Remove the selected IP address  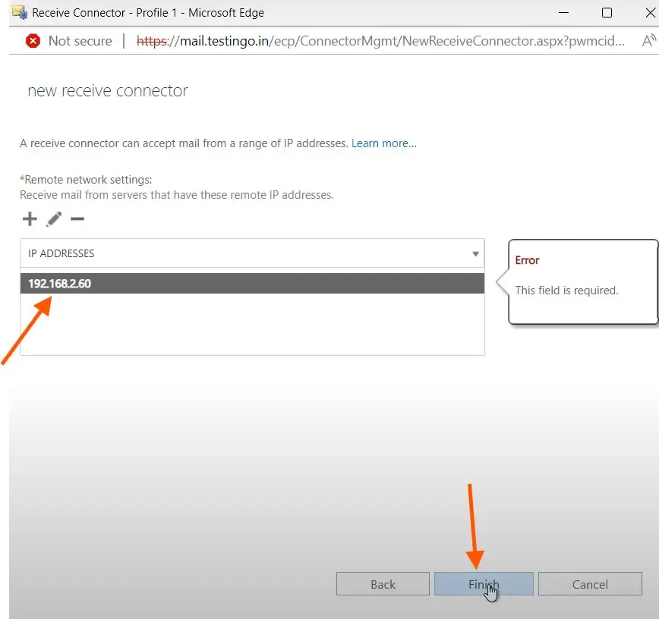tap(77, 218)
